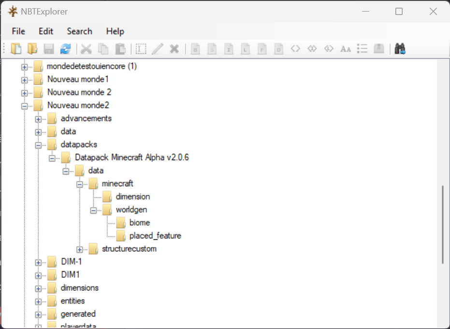
Task: Click the Open Folder toolbar icon
Action: point(32,49)
